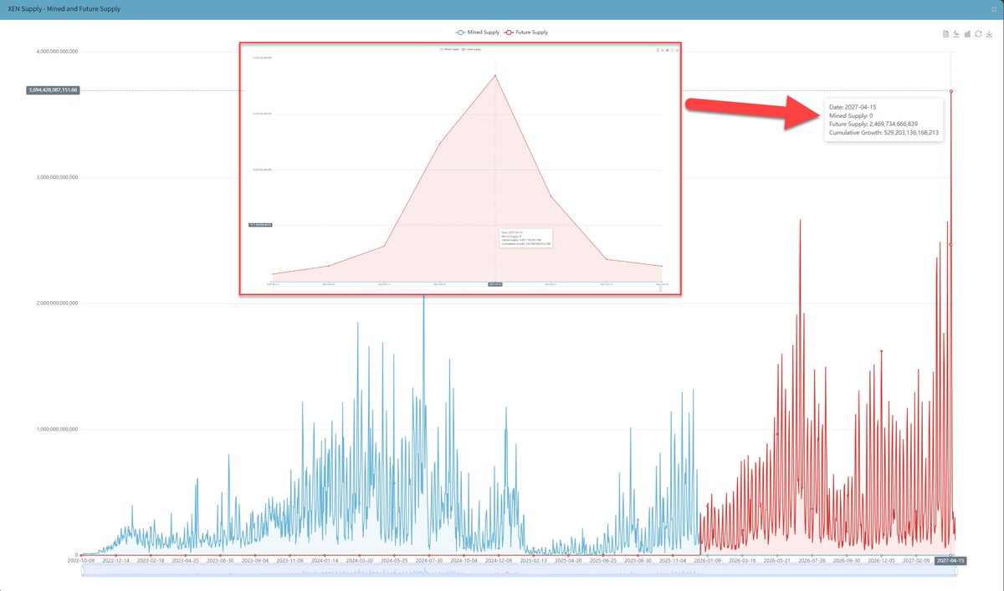Click the panel title XEN Supply - Mined and Future Supply
Screen dimensions: 1004x591
click(64, 8)
